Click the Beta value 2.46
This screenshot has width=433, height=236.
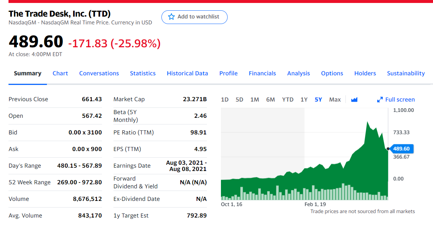click(201, 116)
